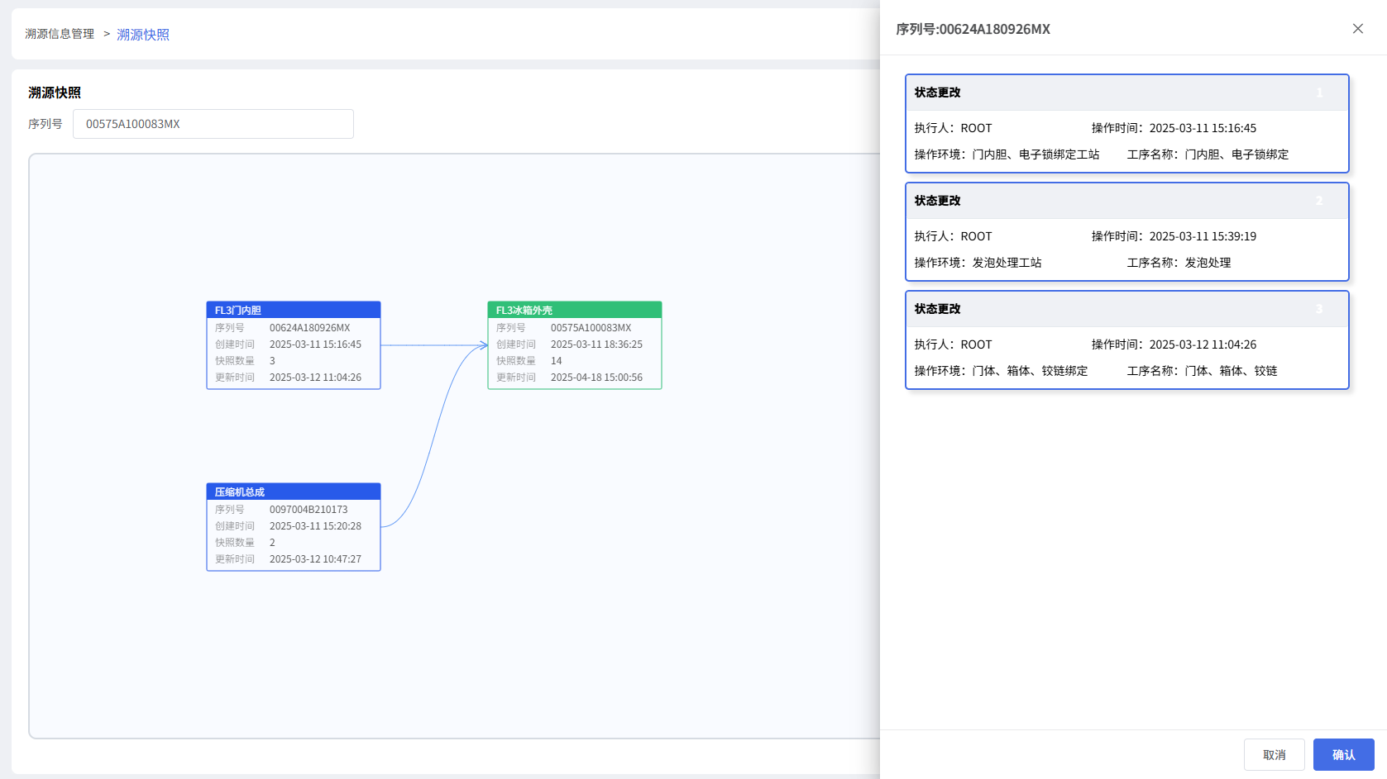Click drawer title 序列号:00624A180926MX
Screen dimensions: 1387x779
click(x=973, y=29)
